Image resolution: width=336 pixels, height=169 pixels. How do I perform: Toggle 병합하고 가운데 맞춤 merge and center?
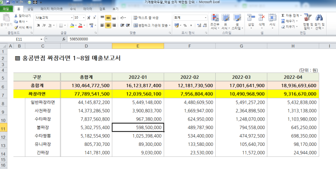(151, 25)
